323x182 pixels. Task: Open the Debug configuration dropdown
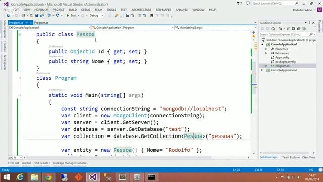pyautogui.click(x=96, y=16)
